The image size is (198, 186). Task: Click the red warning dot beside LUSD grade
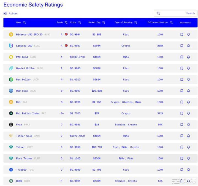(x=66, y=46)
